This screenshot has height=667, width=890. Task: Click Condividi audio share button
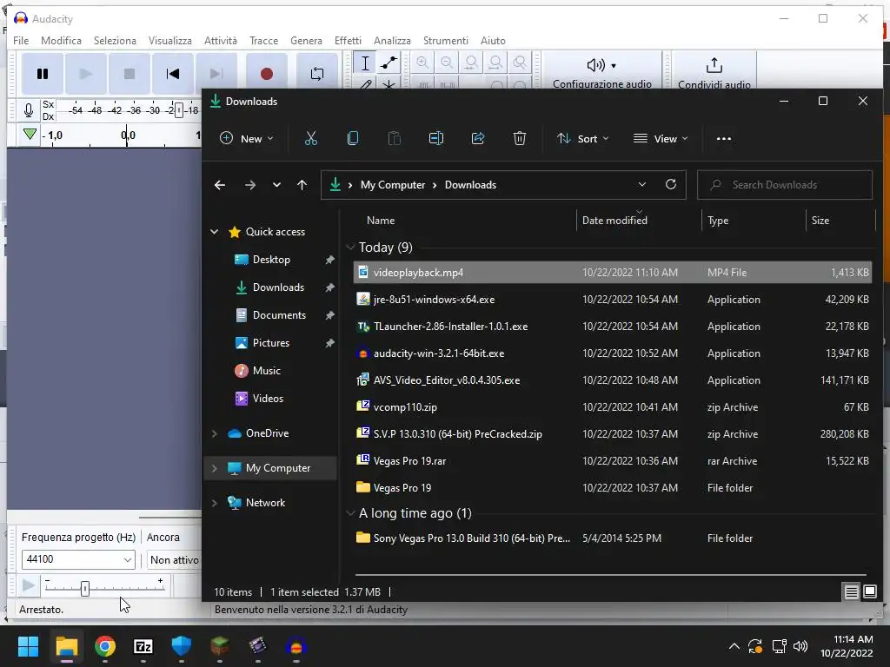tap(714, 73)
